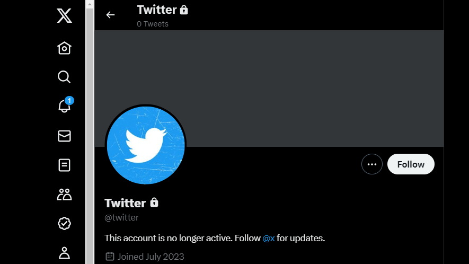This screenshot has height=264, width=469.
Task: Open the three-dots More options menu
Action: pyautogui.click(x=372, y=164)
